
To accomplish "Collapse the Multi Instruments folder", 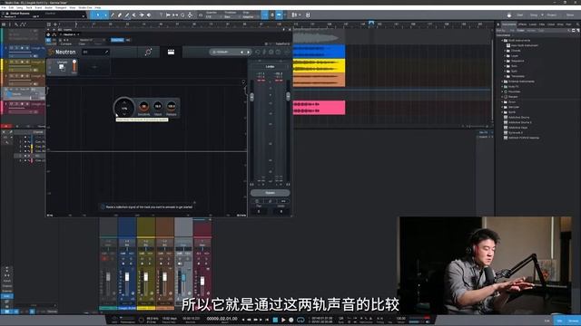I will [x=503, y=40].
